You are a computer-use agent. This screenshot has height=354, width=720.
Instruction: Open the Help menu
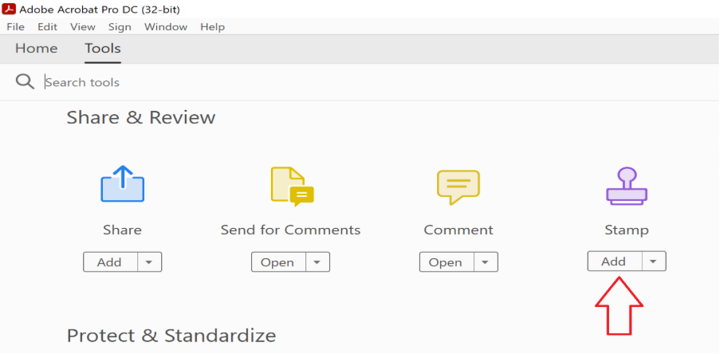click(213, 27)
